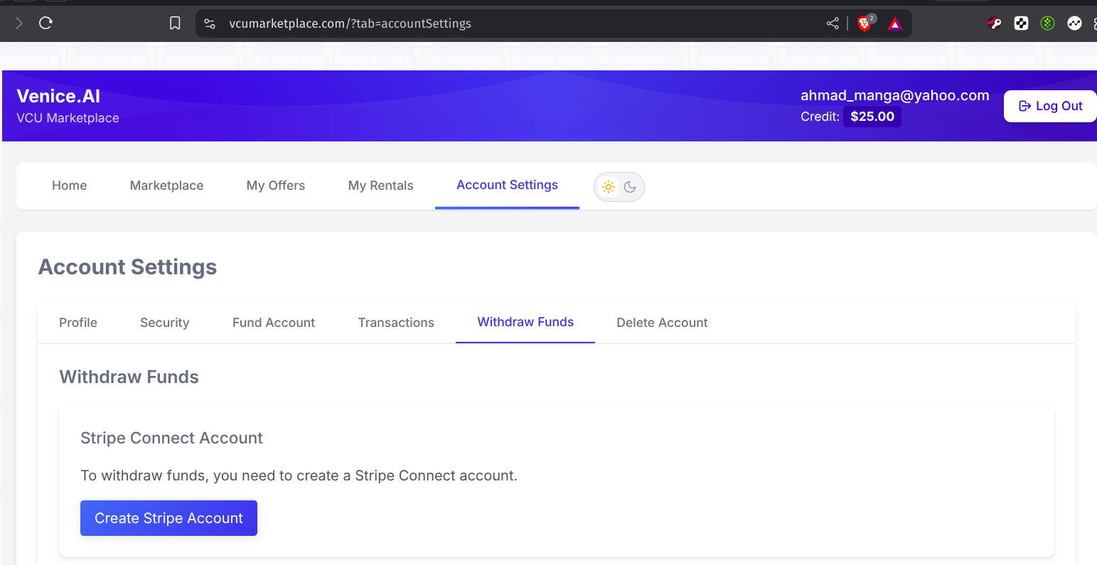Image resolution: width=1097 pixels, height=565 pixels.
Task: Click the Account Settings page heading
Action: point(127,267)
